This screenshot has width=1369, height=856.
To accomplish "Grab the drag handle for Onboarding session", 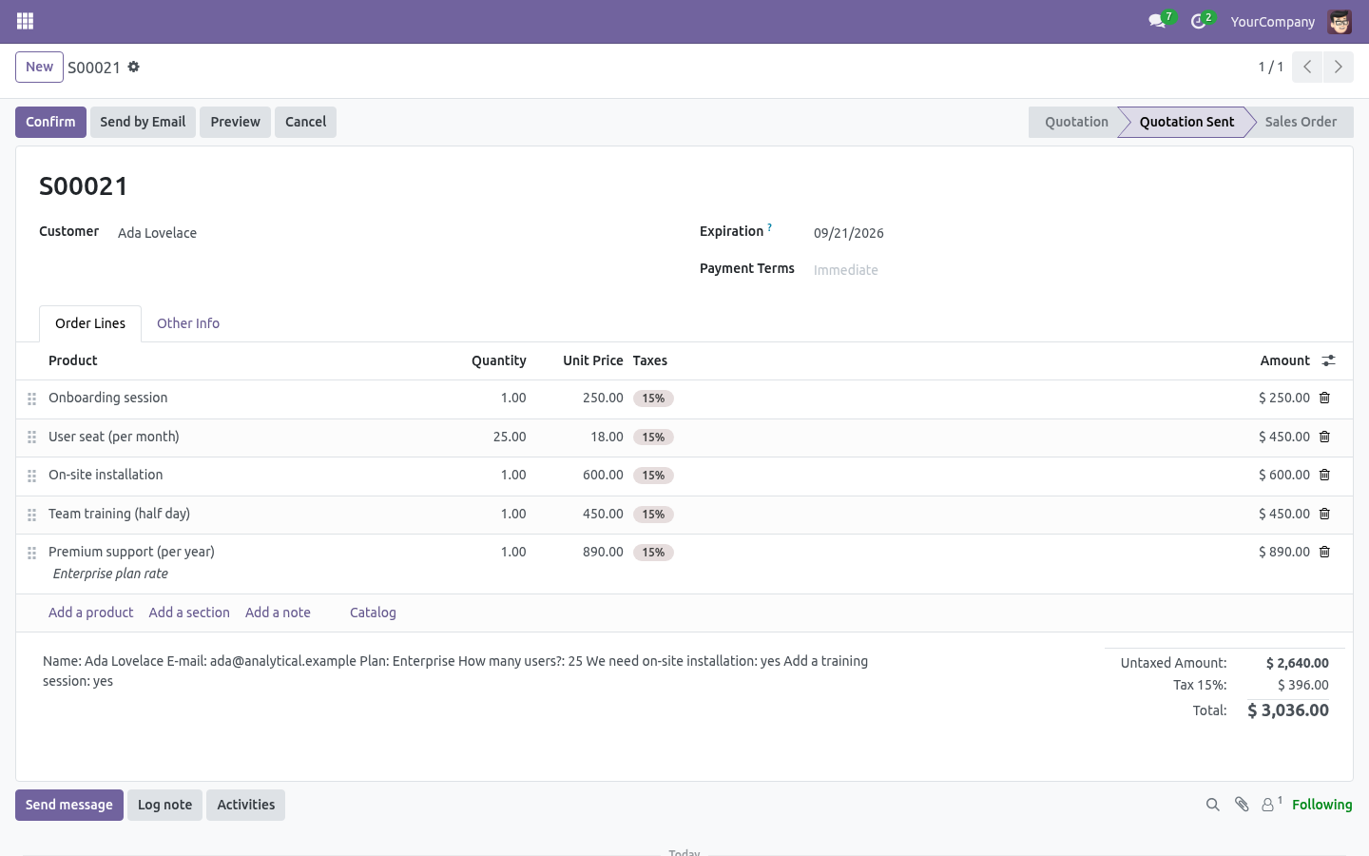I will pyautogui.click(x=31, y=399).
